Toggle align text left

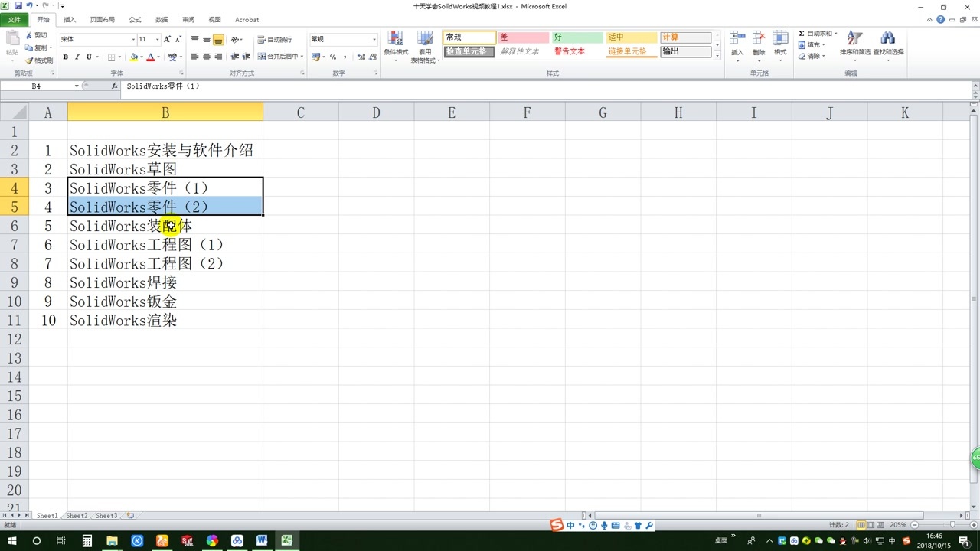[195, 57]
